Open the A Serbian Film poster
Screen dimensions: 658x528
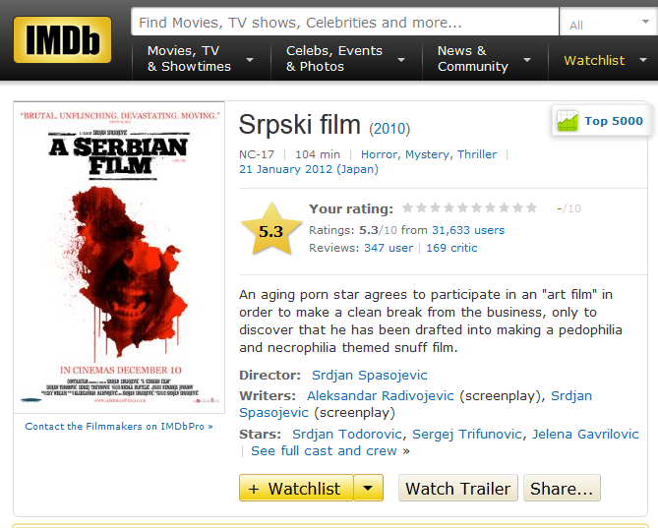pyautogui.click(x=119, y=258)
